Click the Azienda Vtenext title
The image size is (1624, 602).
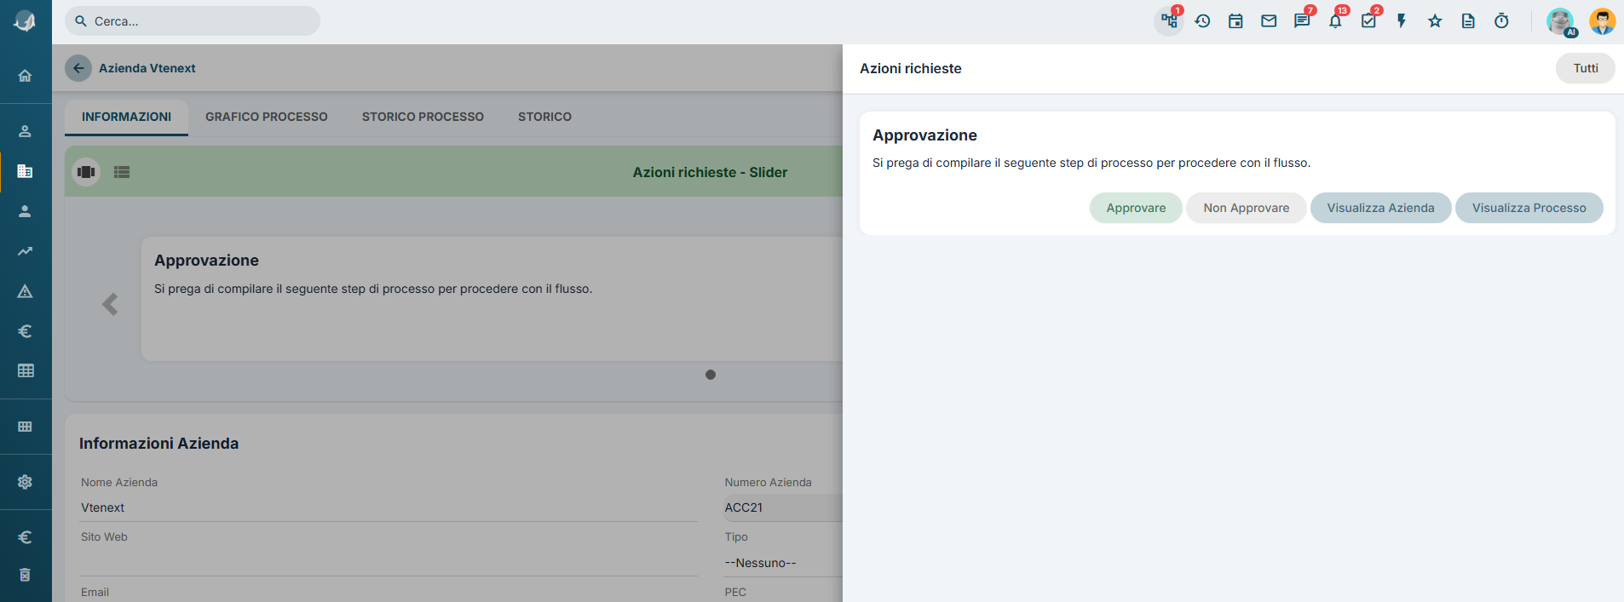[147, 68]
